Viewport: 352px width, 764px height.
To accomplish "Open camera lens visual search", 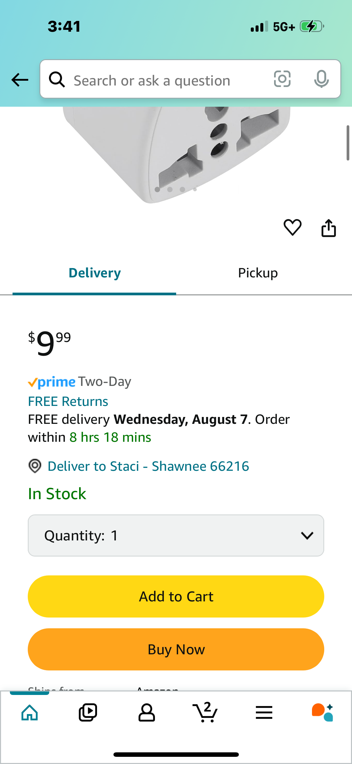I will point(282,79).
